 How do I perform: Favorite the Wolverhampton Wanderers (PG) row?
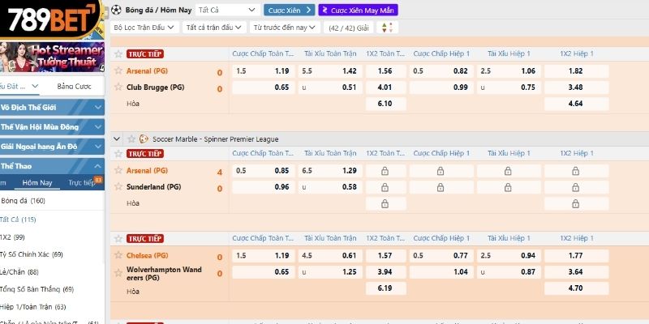[x=118, y=273]
